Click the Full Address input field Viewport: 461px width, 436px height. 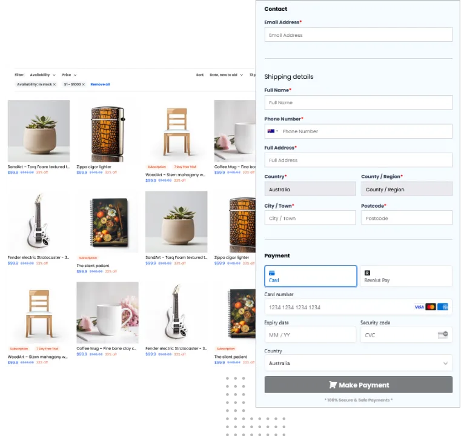[x=358, y=160]
